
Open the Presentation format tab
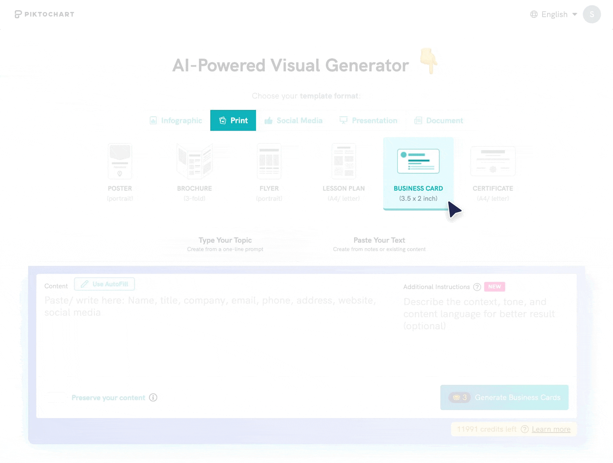click(x=368, y=120)
